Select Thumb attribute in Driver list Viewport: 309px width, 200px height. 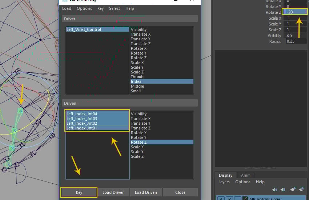click(x=162, y=77)
